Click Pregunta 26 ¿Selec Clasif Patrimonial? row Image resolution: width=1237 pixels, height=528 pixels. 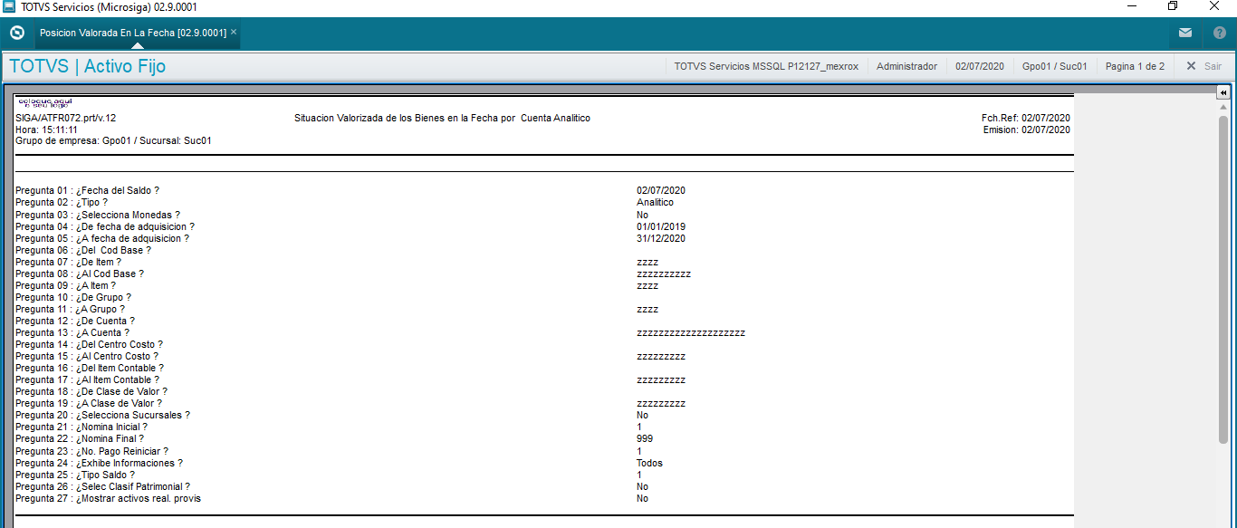click(x=103, y=486)
